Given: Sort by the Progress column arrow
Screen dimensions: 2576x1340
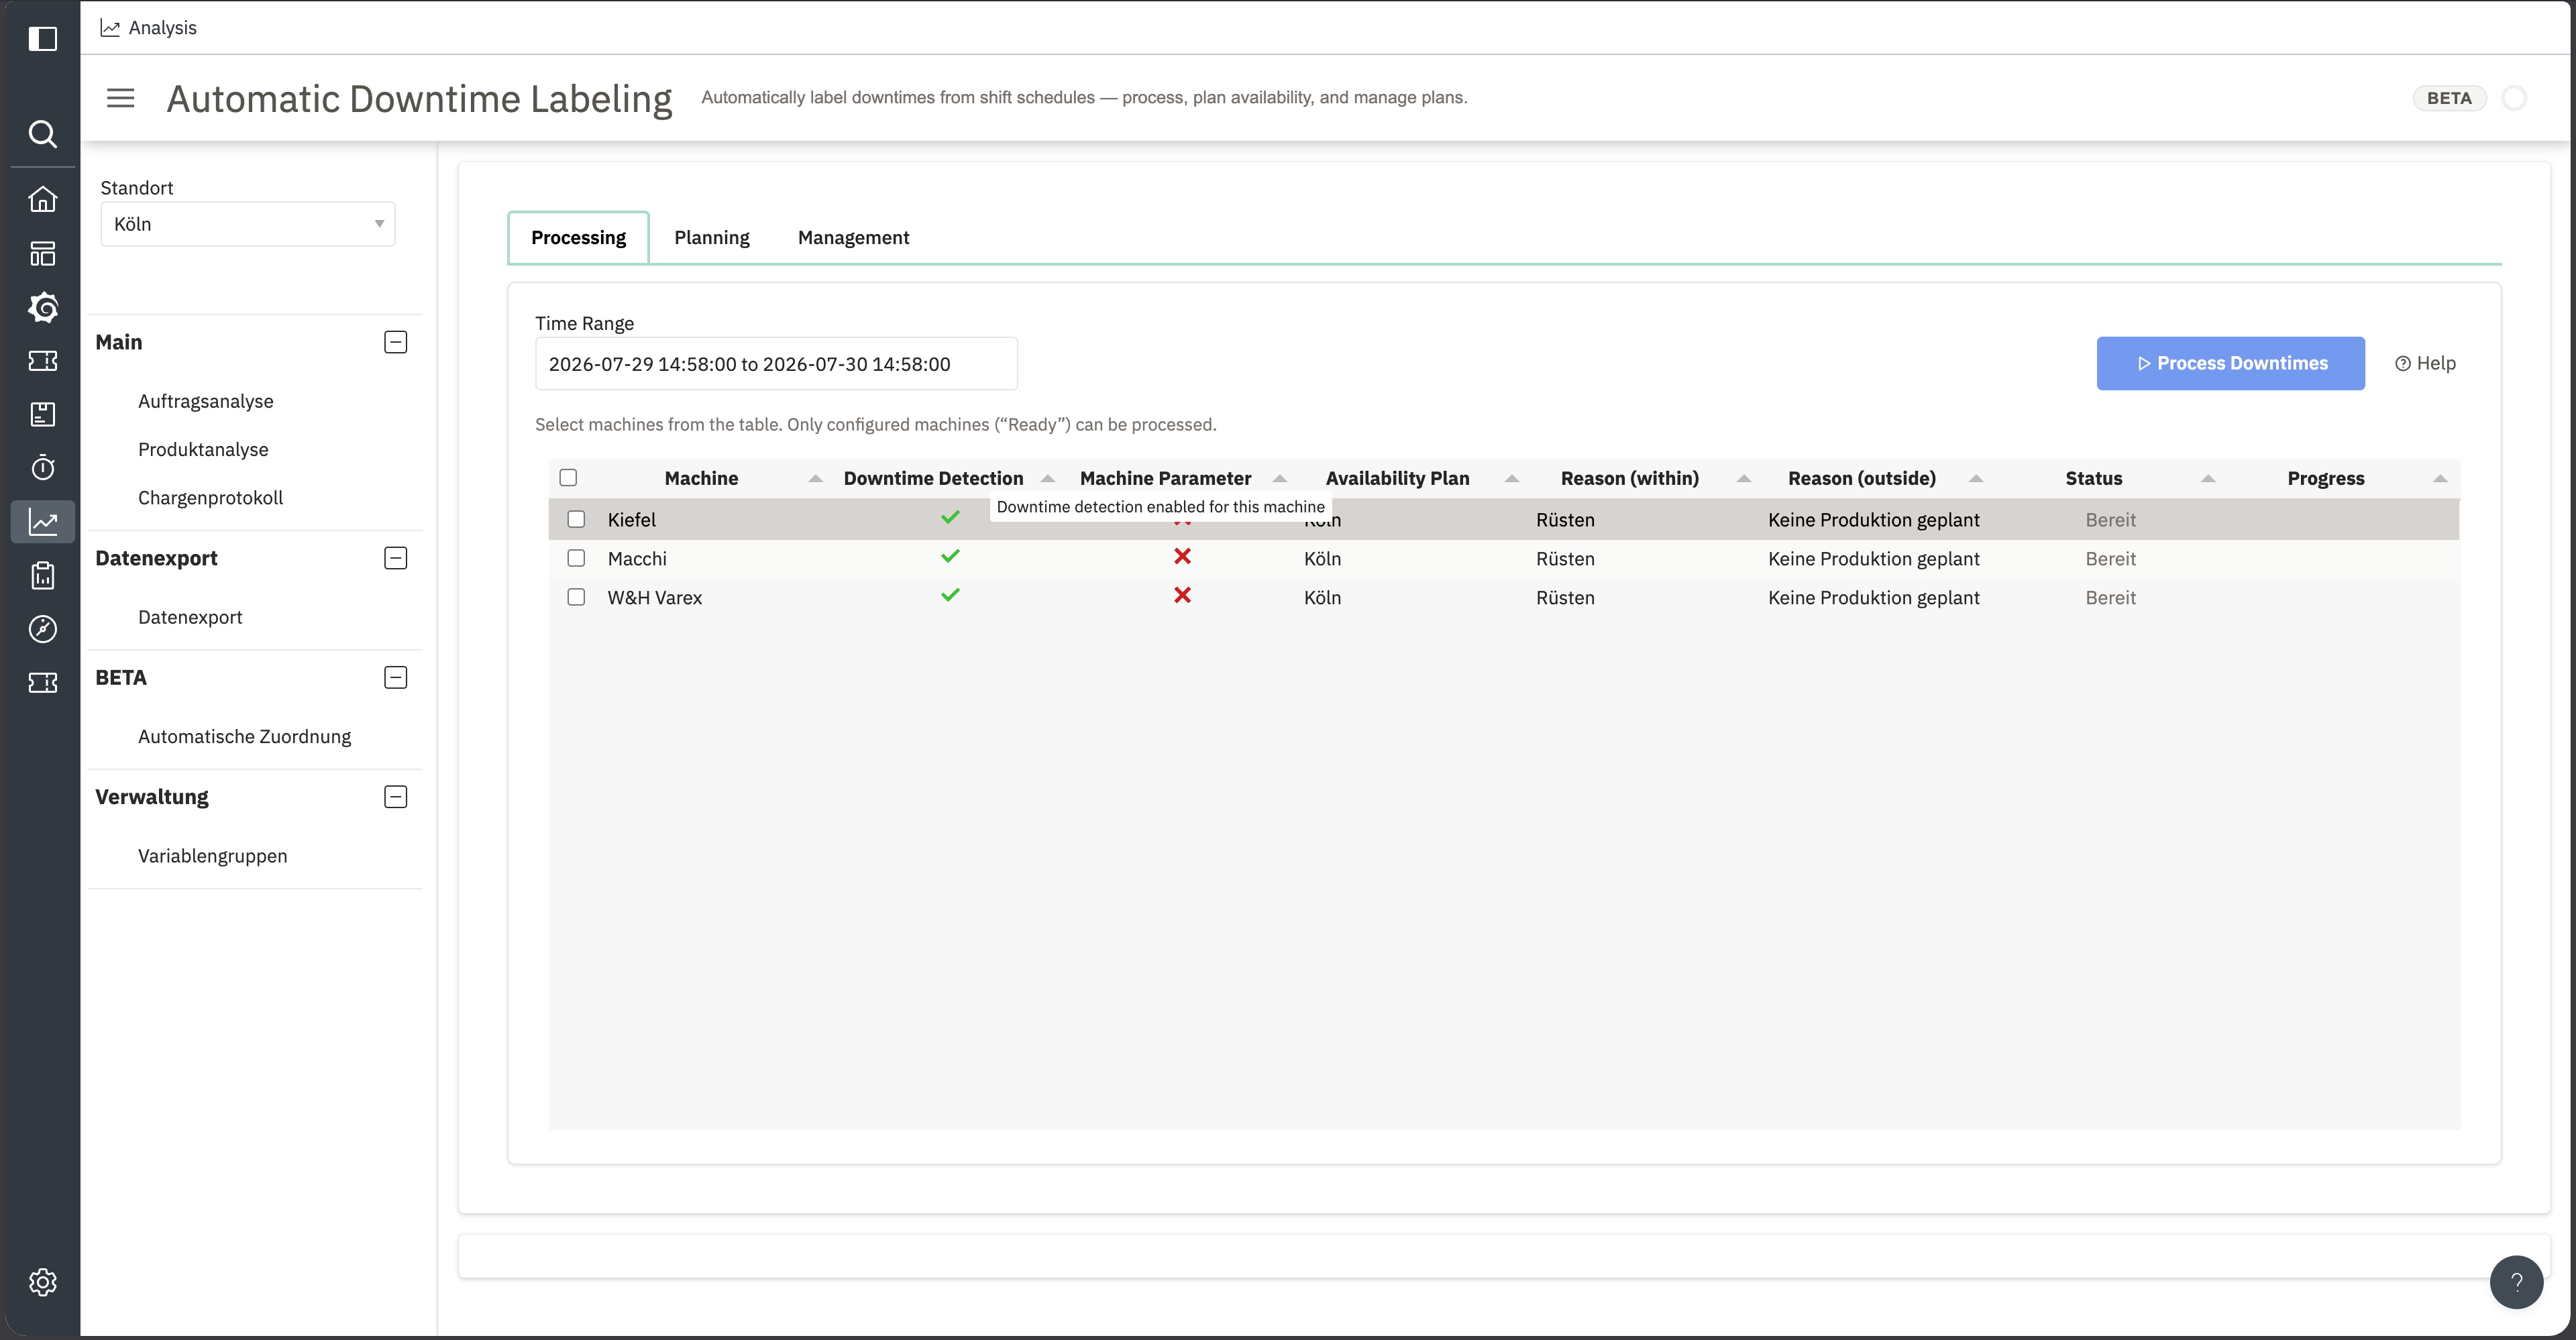Looking at the screenshot, I should click(x=2440, y=479).
